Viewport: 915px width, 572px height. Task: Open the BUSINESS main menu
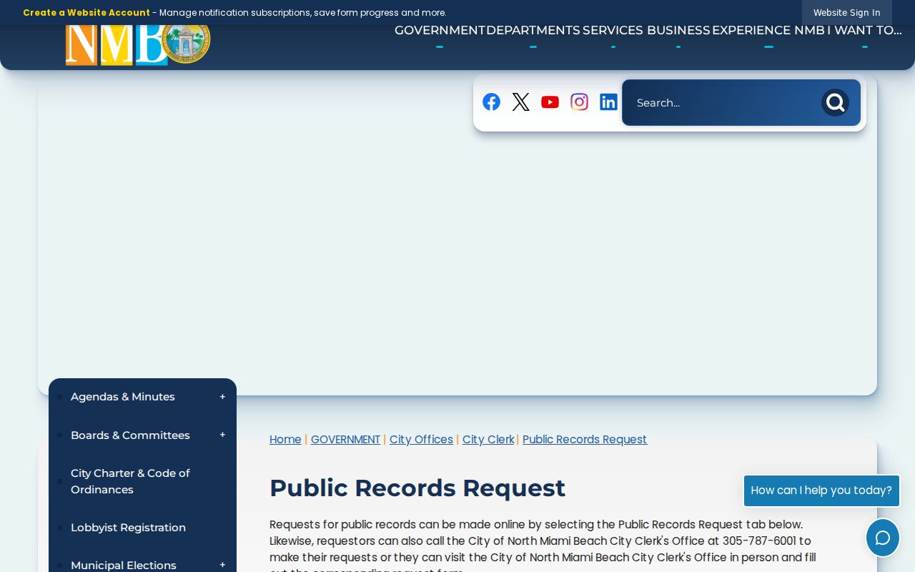click(678, 30)
